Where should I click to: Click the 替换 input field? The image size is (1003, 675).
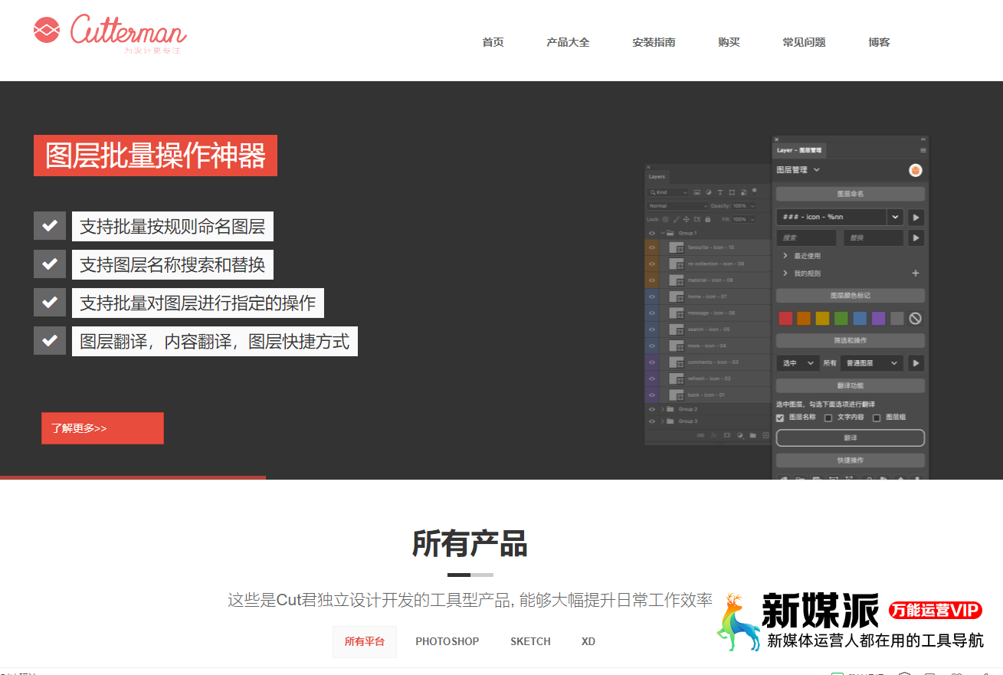coord(874,238)
